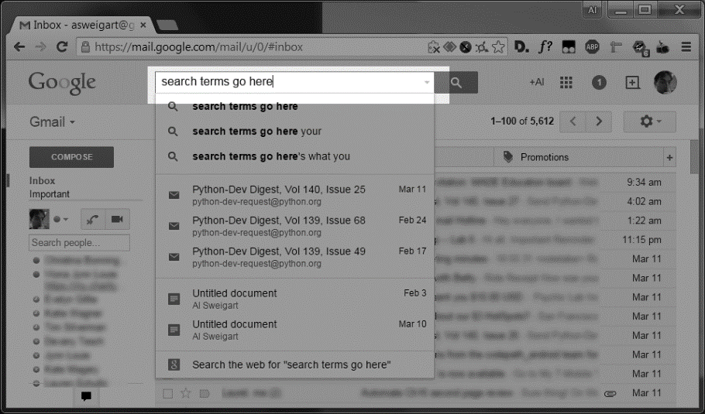Click the lock icon in address bar

pos(84,46)
